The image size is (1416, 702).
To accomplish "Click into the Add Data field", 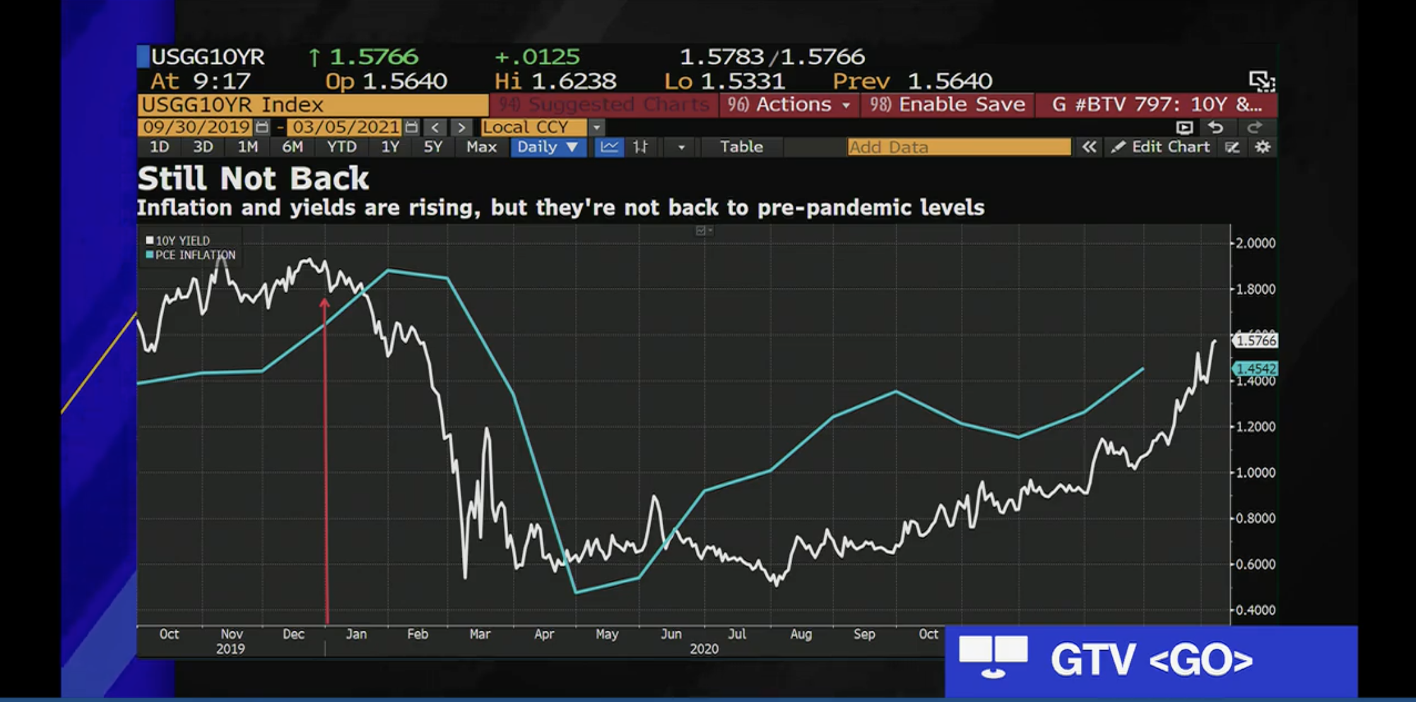I will coord(958,147).
